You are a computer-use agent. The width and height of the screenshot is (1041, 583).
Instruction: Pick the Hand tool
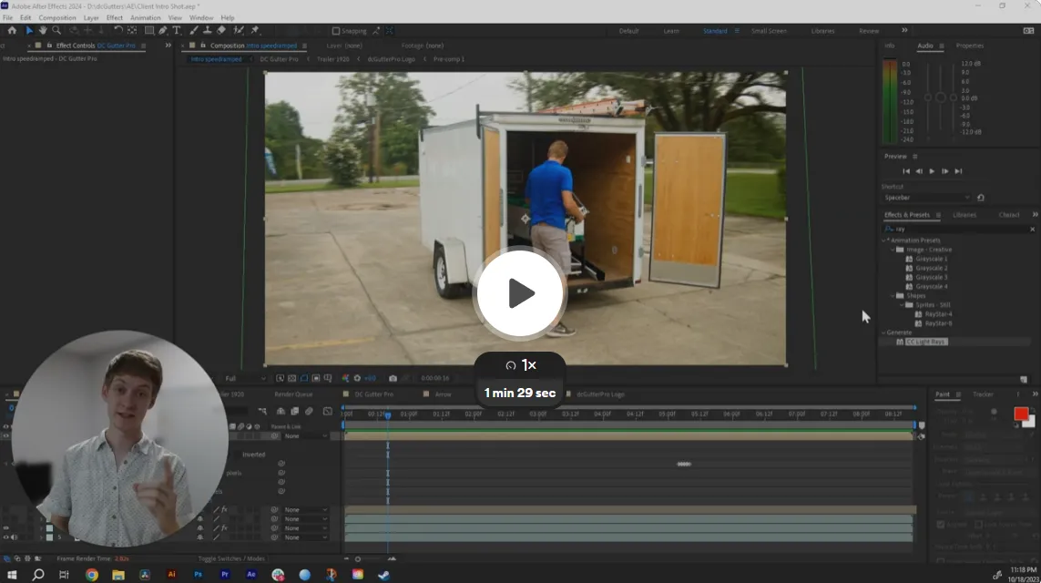[43, 31]
